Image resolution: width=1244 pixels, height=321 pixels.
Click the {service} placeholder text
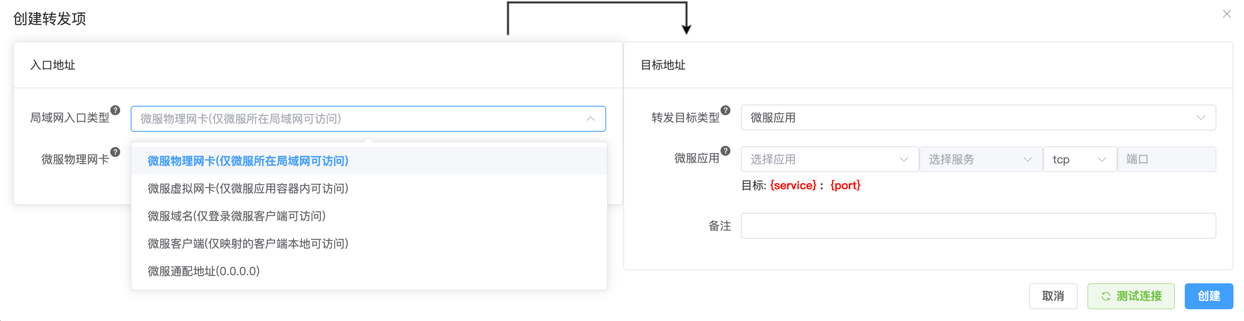[793, 185]
